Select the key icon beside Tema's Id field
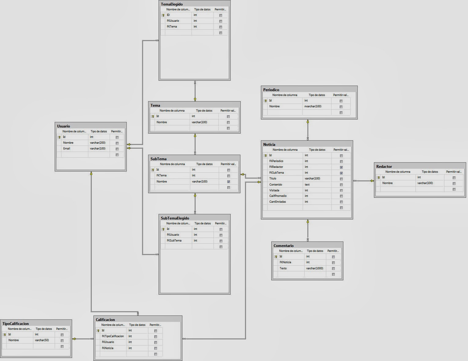 point(153,116)
